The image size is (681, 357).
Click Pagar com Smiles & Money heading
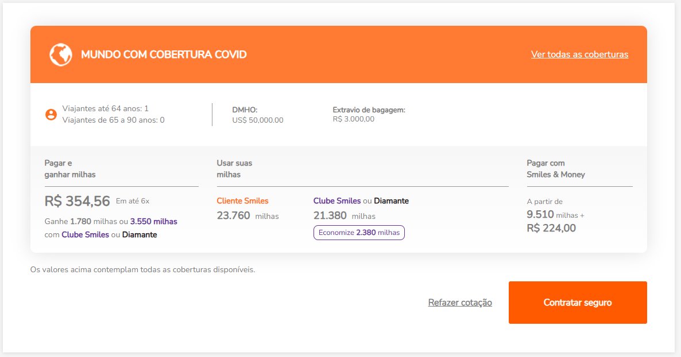click(556, 169)
